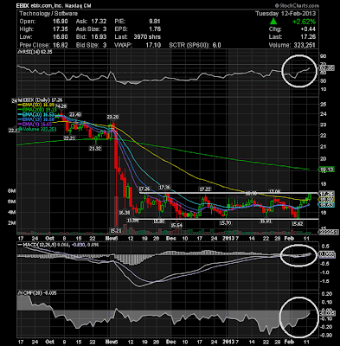Click the green 19.13 price tag on right axis
The height and width of the screenshot is (346, 340).
coord(327,170)
